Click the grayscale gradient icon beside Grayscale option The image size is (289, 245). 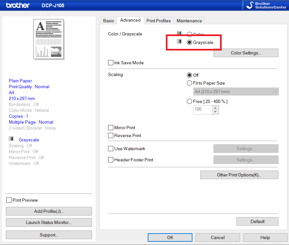coord(179,42)
